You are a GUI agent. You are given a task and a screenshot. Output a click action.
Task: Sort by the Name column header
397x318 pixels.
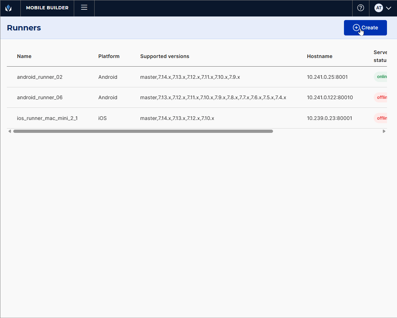pyautogui.click(x=24, y=56)
